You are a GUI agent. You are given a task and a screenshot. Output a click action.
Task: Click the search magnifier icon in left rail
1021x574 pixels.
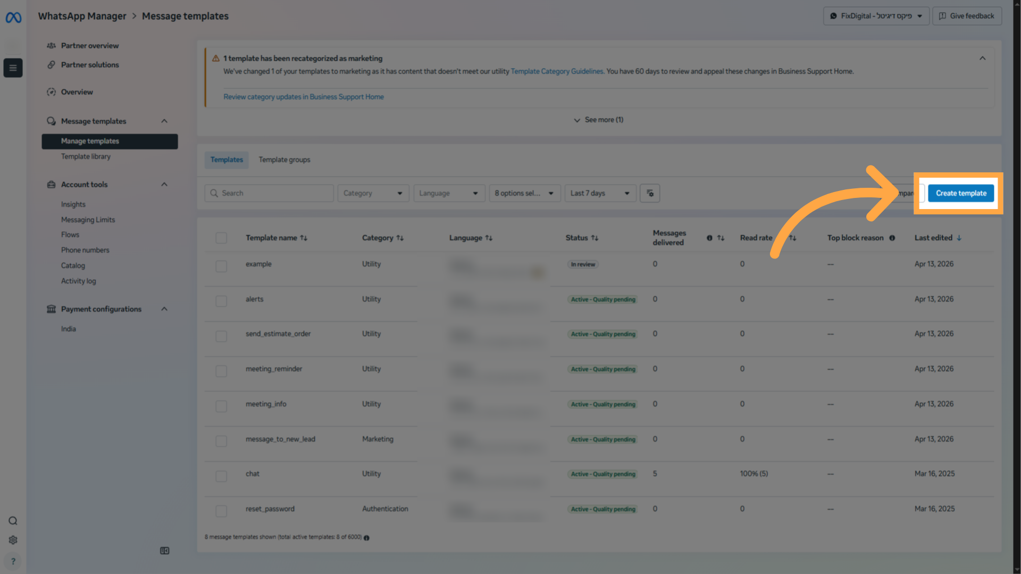click(x=13, y=521)
